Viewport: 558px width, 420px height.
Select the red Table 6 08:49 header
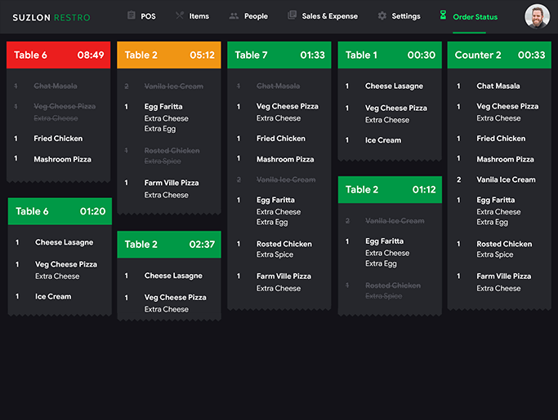[x=58, y=55]
